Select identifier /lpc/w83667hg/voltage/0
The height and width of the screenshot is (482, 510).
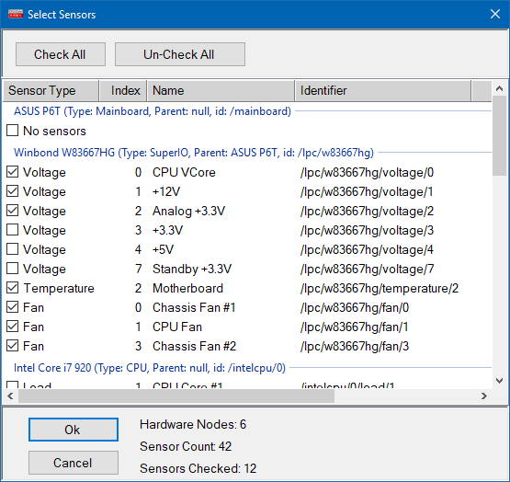367,172
